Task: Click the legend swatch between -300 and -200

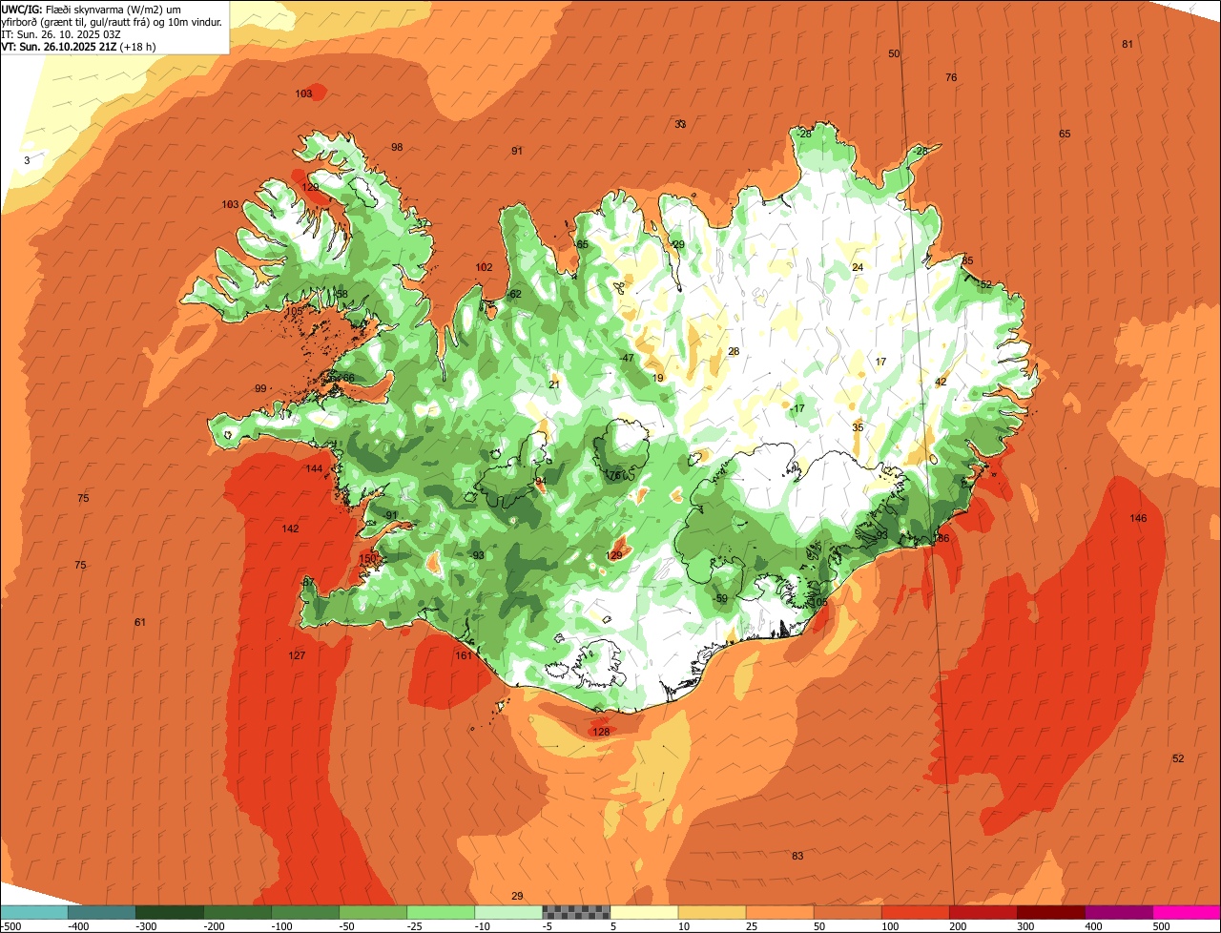Action: pyautogui.click(x=169, y=912)
